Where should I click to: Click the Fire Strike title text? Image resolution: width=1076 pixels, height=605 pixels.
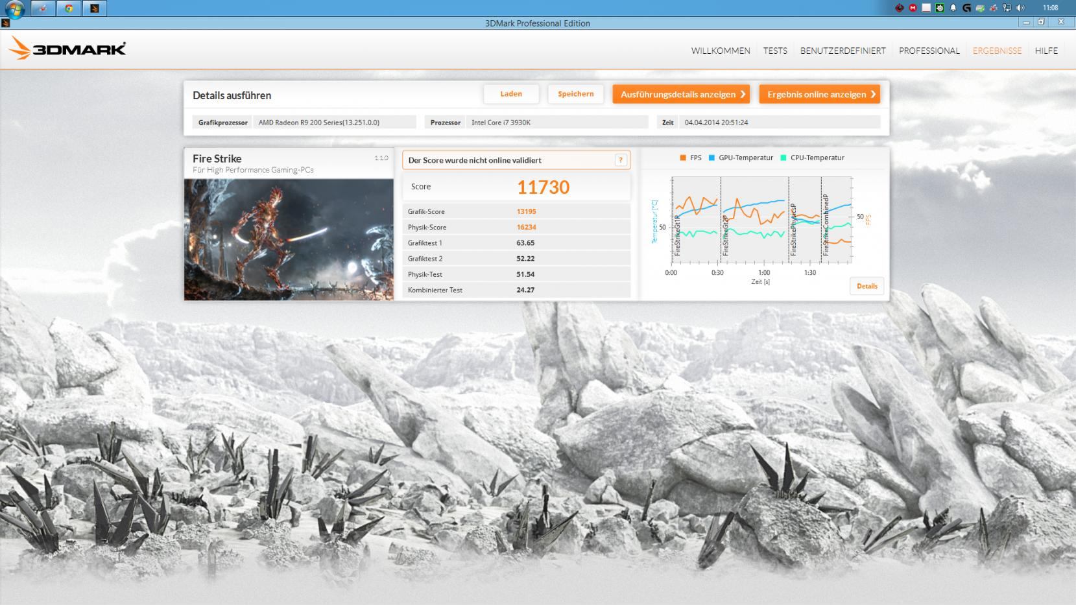(217, 158)
